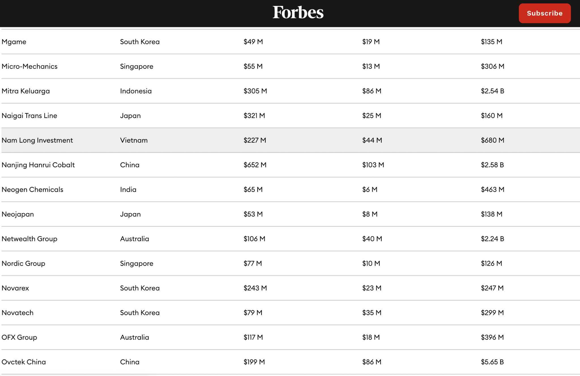This screenshot has height=376, width=580.
Task: Open the OFX Group row
Action: pyautogui.click(x=19, y=337)
